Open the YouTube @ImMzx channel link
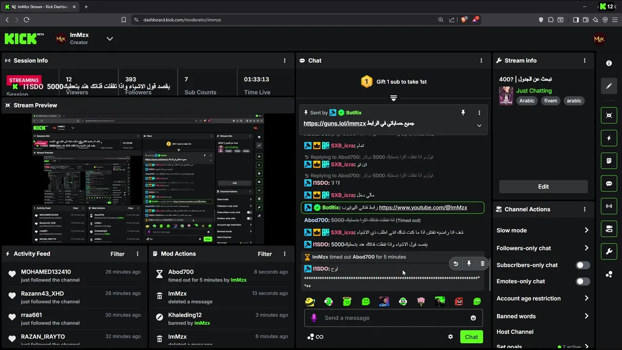 [x=423, y=208]
